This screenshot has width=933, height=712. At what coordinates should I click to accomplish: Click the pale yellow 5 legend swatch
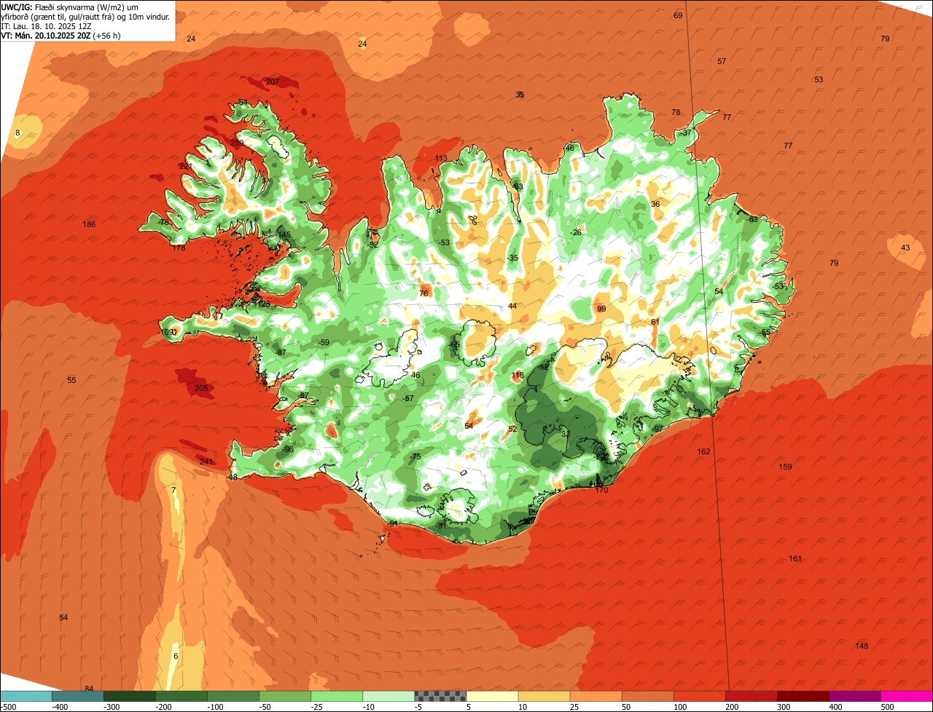click(492, 696)
